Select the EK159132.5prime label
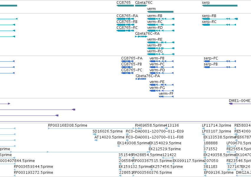Image resolution: width=251 pixels, height=177 pixels. click(x=135, y=167)
